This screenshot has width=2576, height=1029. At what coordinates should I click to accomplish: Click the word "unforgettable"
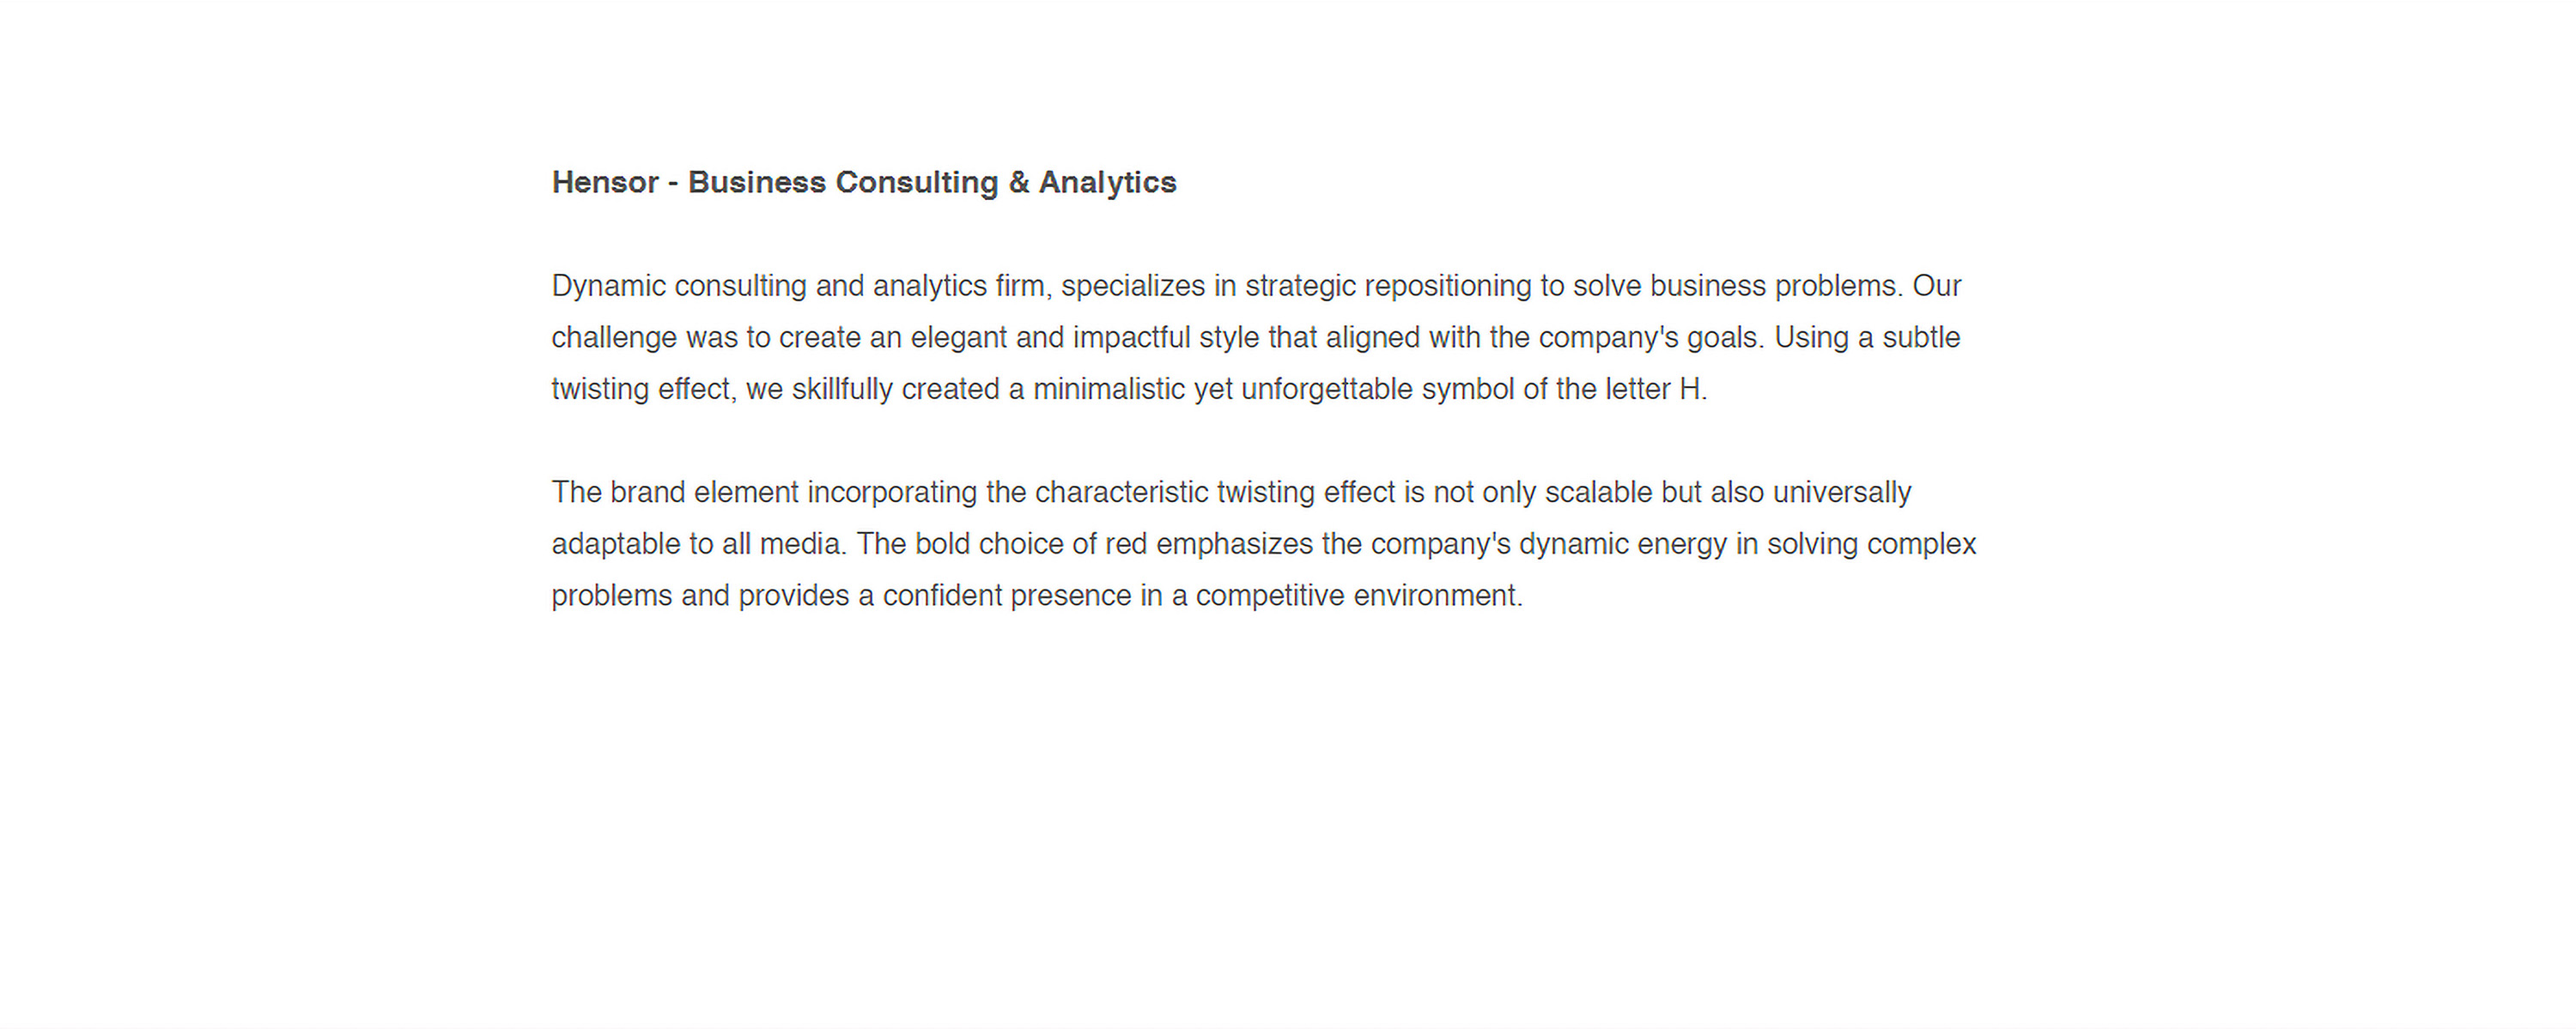pos(1326,390)
